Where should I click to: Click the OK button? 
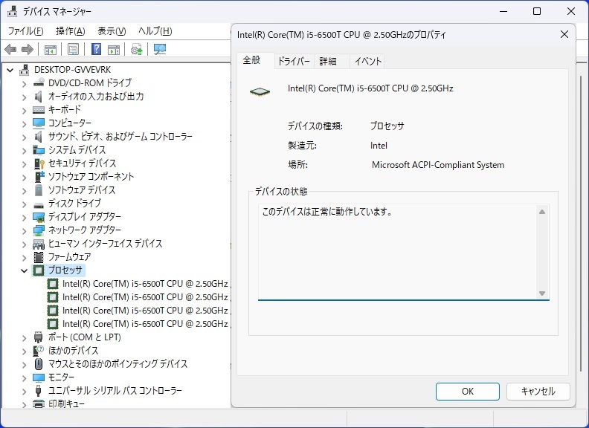[468, 392]
